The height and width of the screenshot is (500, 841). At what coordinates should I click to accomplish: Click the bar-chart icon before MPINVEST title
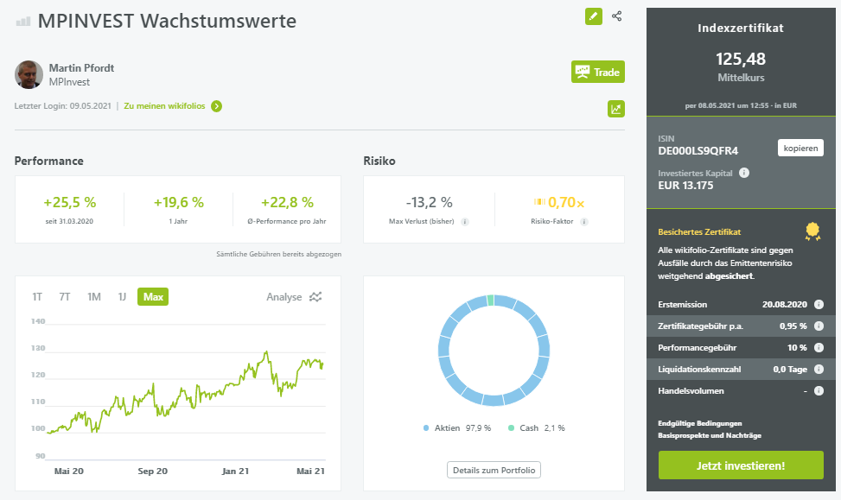pyautogui.click(x=23, y=22)
